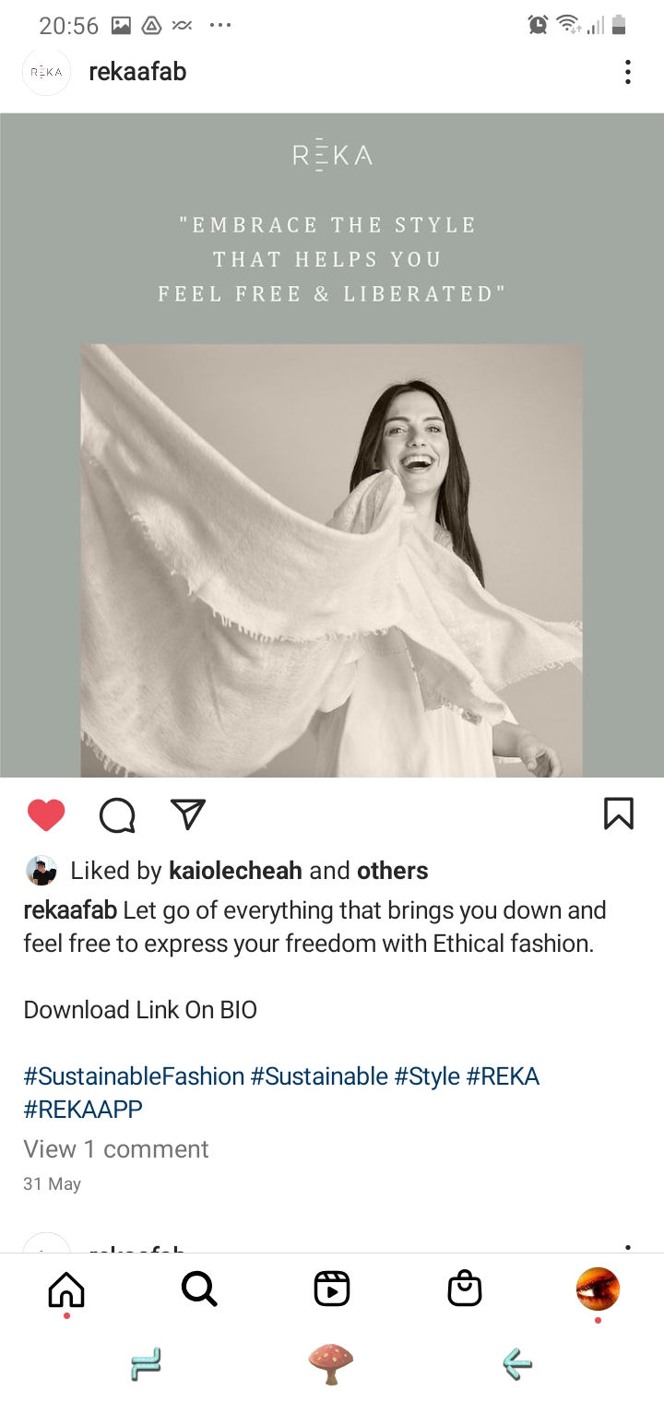Share post using paper plane icon
664x1402 pixels.
188,814
